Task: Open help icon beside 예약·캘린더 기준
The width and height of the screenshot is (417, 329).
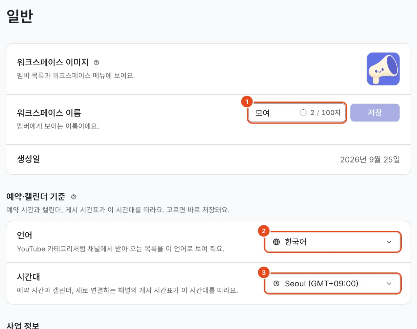Action: (74, 197)
